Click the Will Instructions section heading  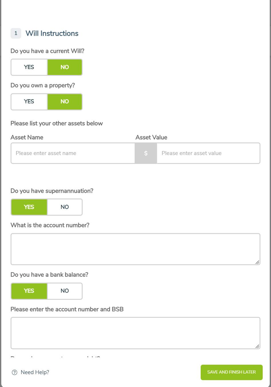click(52, 33)
